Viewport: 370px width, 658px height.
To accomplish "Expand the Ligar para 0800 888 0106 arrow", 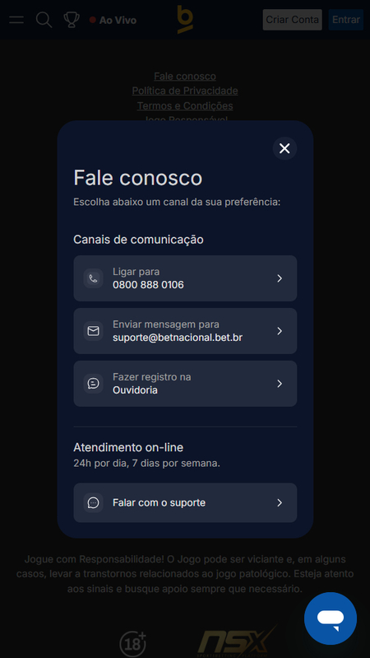I will (280, 278).
